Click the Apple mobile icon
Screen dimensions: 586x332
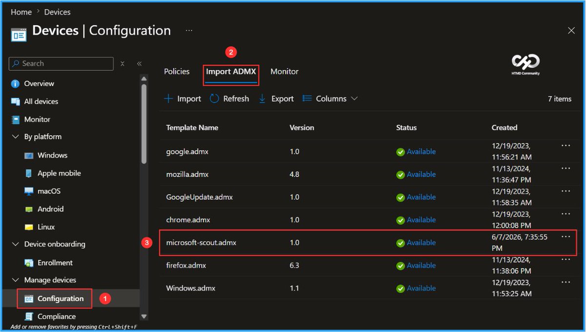coord(29,174)
